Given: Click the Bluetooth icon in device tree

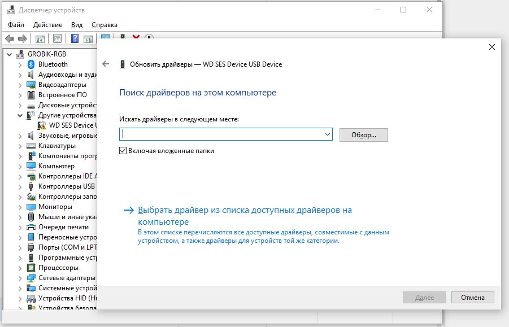Looking at the screenshot, I should point(32,64).
